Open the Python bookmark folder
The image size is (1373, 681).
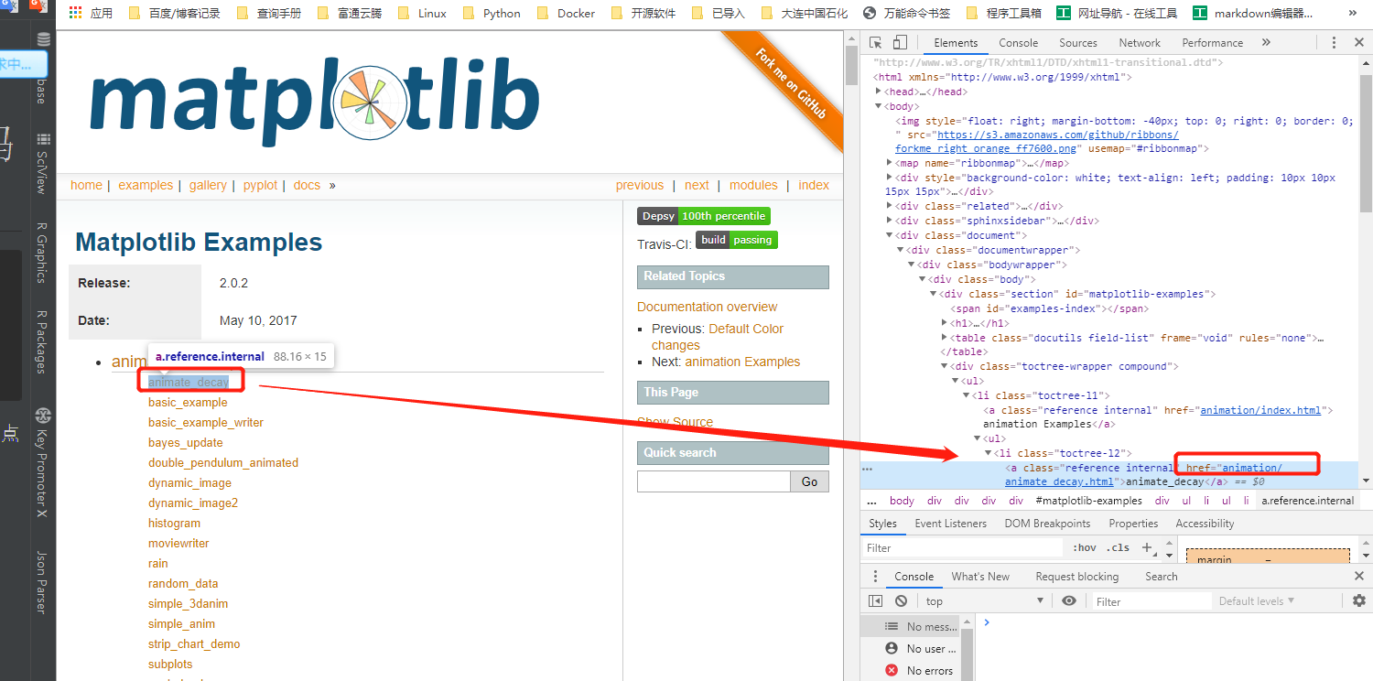[492, 14]
